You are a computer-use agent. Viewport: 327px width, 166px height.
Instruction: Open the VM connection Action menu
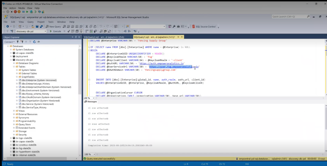[13, 8]
